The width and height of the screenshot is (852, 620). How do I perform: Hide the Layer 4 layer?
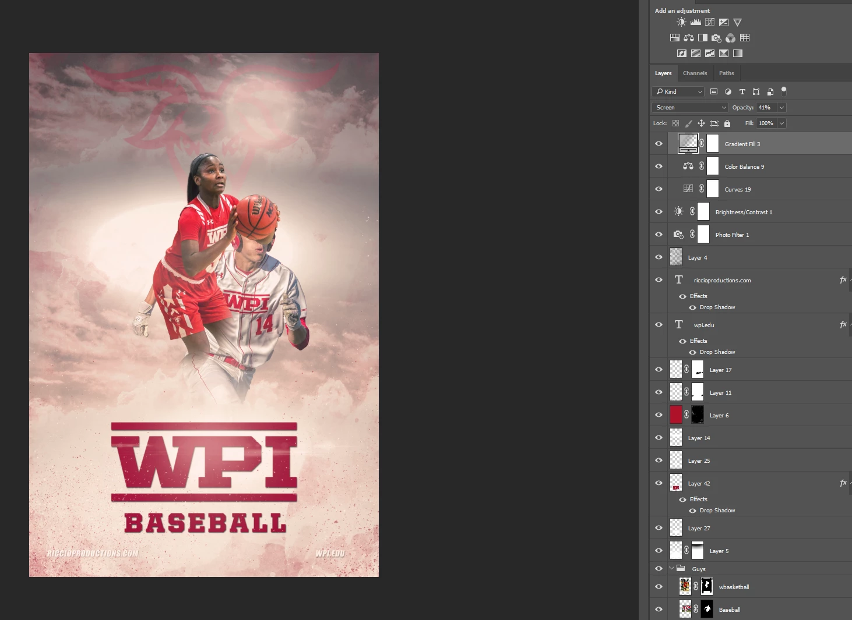(x=659, y=257)
